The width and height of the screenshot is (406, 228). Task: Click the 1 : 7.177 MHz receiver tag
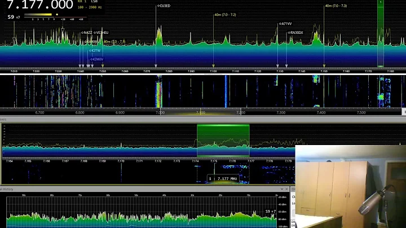point(223,179)
